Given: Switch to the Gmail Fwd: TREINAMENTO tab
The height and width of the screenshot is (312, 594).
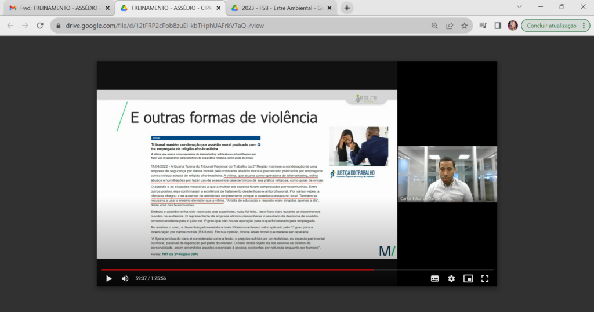Looking at the screenshot, I should (55, 8).
